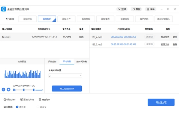Switch to 音量调节 function tab
This screenshot has width=179, height=120.
125,19
